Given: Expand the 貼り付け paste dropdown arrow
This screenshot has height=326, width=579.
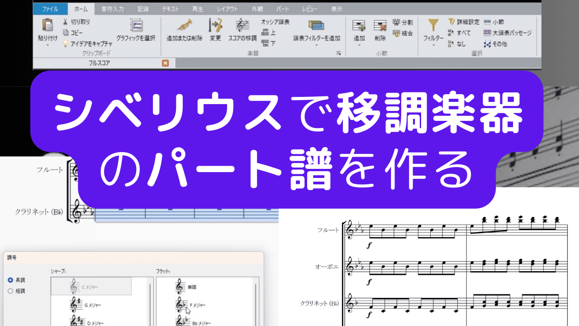Looking at the screenshot, I should 47,45.
